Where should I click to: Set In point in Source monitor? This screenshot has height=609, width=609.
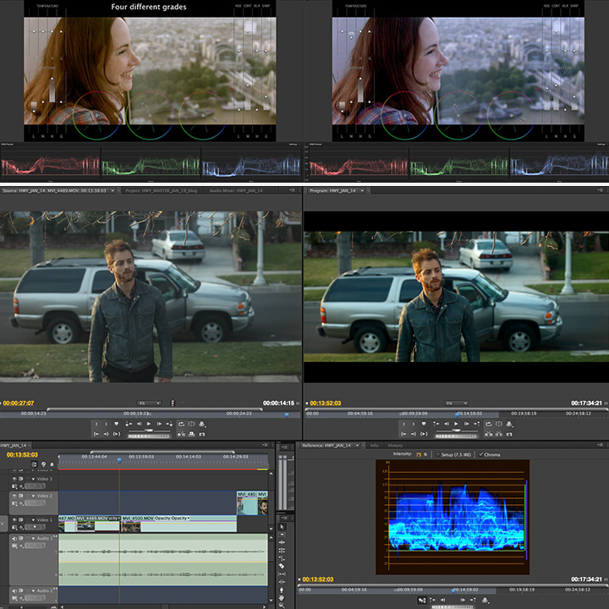96,424
